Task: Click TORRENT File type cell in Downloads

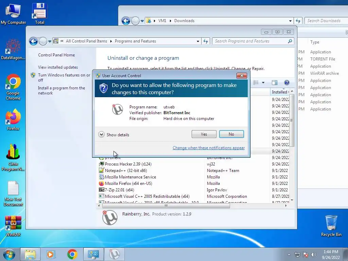Action: (x=323, y=59)
